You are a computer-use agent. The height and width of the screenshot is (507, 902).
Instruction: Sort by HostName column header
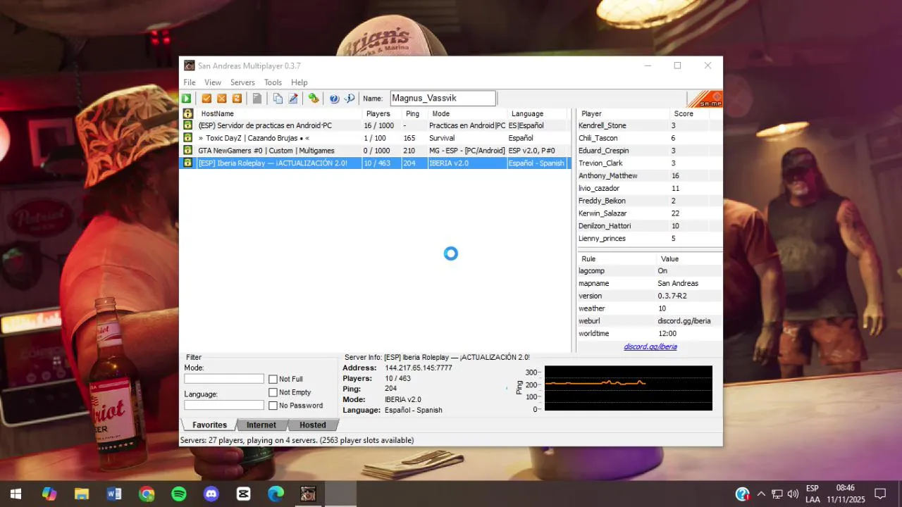click(280, 113)
